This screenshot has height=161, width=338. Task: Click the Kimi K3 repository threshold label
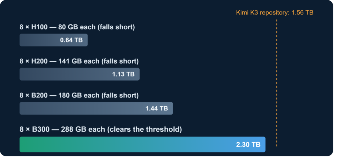click(x=275, y=13)
